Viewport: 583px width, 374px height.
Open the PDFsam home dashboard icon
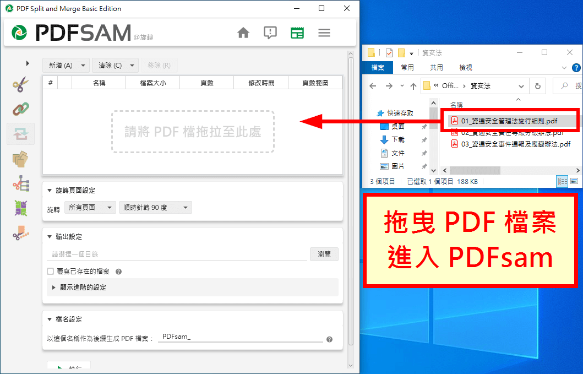pyautogui.click(x=243, y=32)
